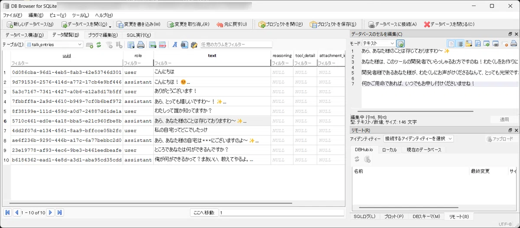Image resolution: width=520 pixels, height=228 pixels.
Task: Open the ビュー menu
Action: (58, 15)
